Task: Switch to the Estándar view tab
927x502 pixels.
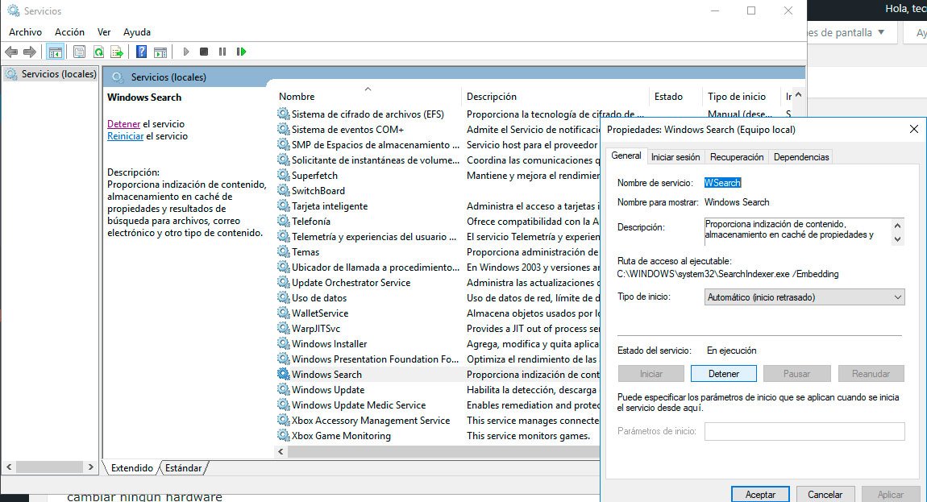Action: (183, 467)
